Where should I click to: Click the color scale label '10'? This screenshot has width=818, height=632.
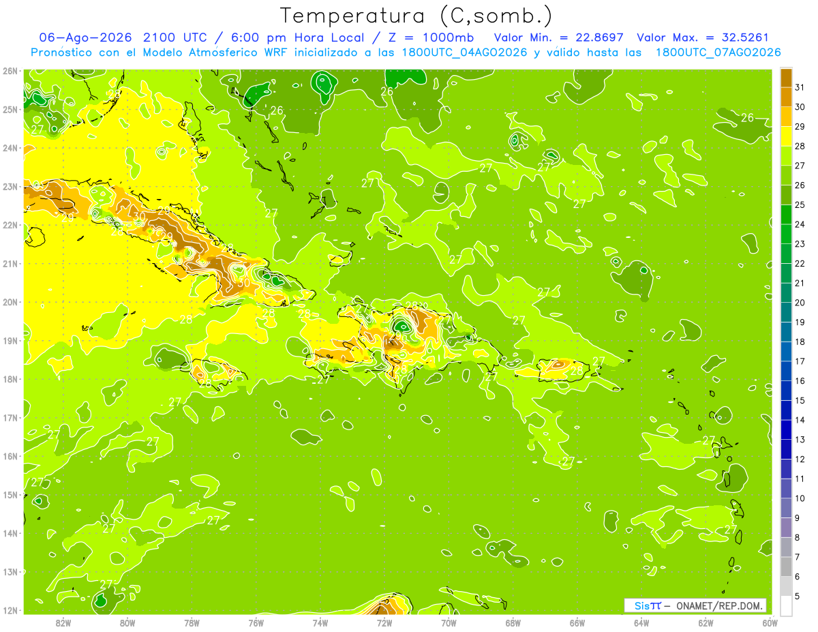pos(800,498)
